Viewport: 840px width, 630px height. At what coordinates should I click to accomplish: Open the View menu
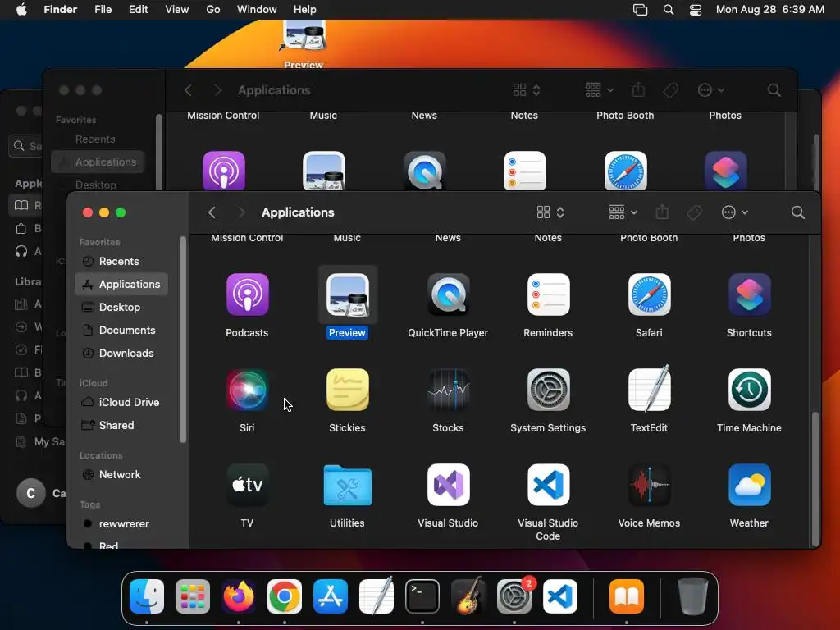pos(177,10)
